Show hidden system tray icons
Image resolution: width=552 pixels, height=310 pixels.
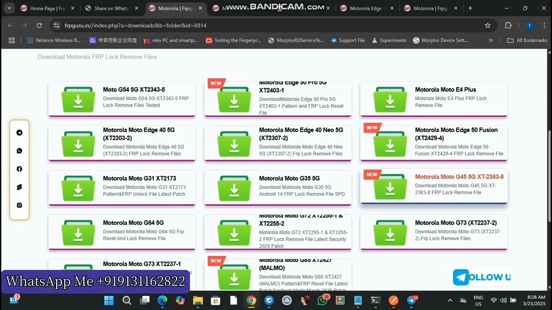(450, 301)
